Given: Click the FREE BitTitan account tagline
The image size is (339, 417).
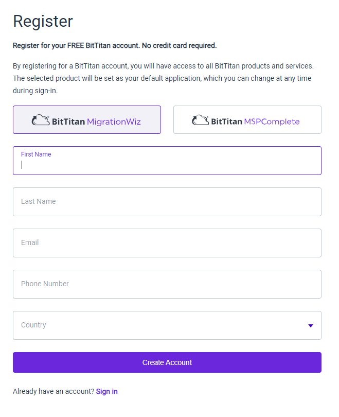Looking at the screenshot, I should pyautogui.click(x=115, y=45).
